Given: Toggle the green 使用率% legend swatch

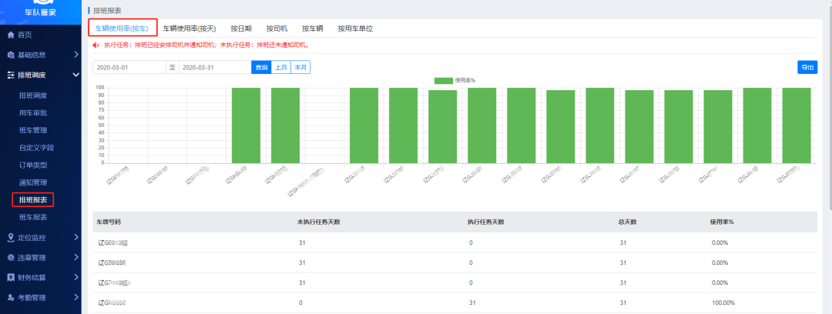Looking at the screenshot, I should 443,80.
